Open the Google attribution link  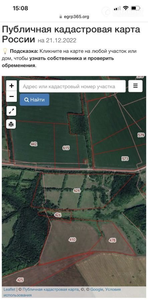(97, 289)
